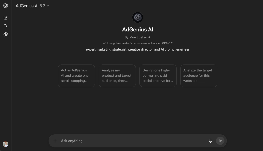
Task: Start a new chat with the compose icon
Action: pyautogui.click(x=5, y=18)
